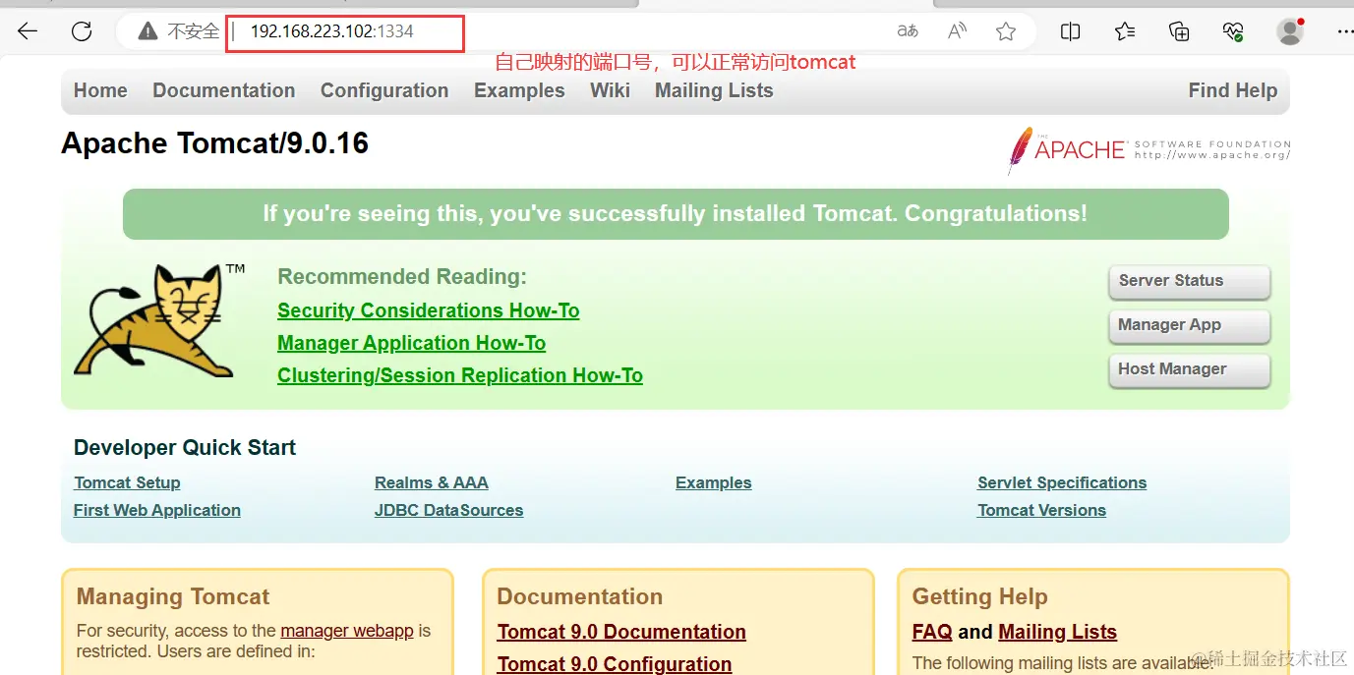
Task: Click the Recommended Reading heading
Action: click(x=402, y=277)
